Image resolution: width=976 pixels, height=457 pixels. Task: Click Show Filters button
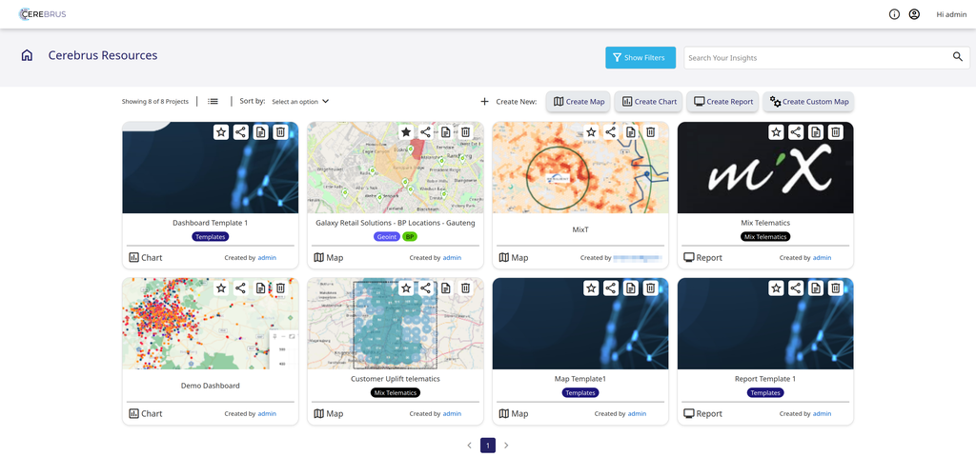tap(640, 57)
